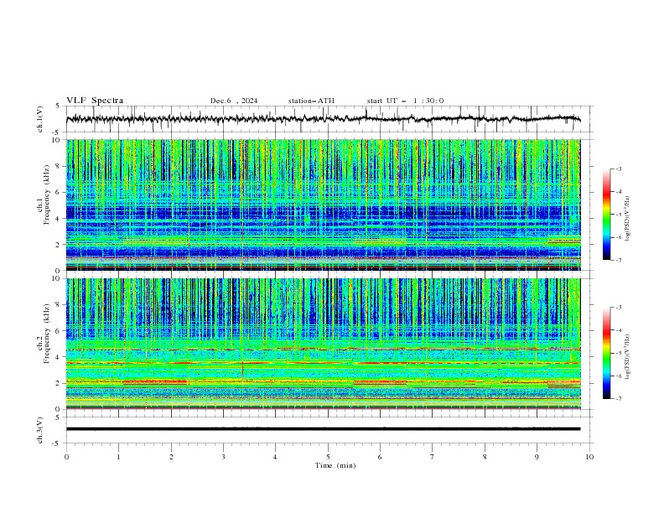Click the "-7" tick on ch.2 colorbar

tap(619, 399)
